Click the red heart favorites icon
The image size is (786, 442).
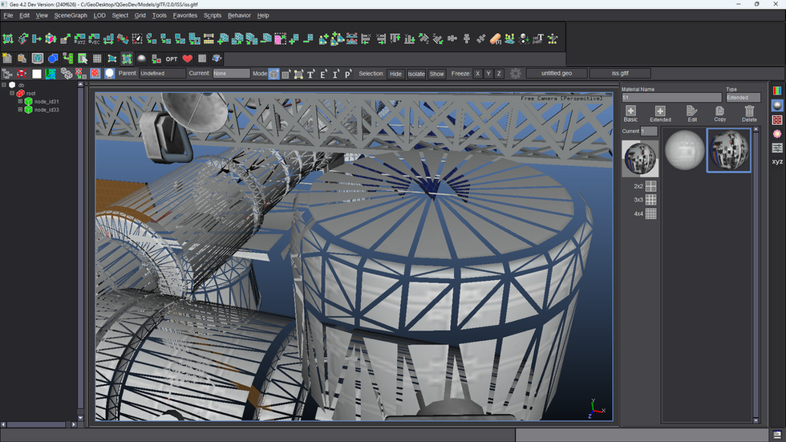coord(188,59)
